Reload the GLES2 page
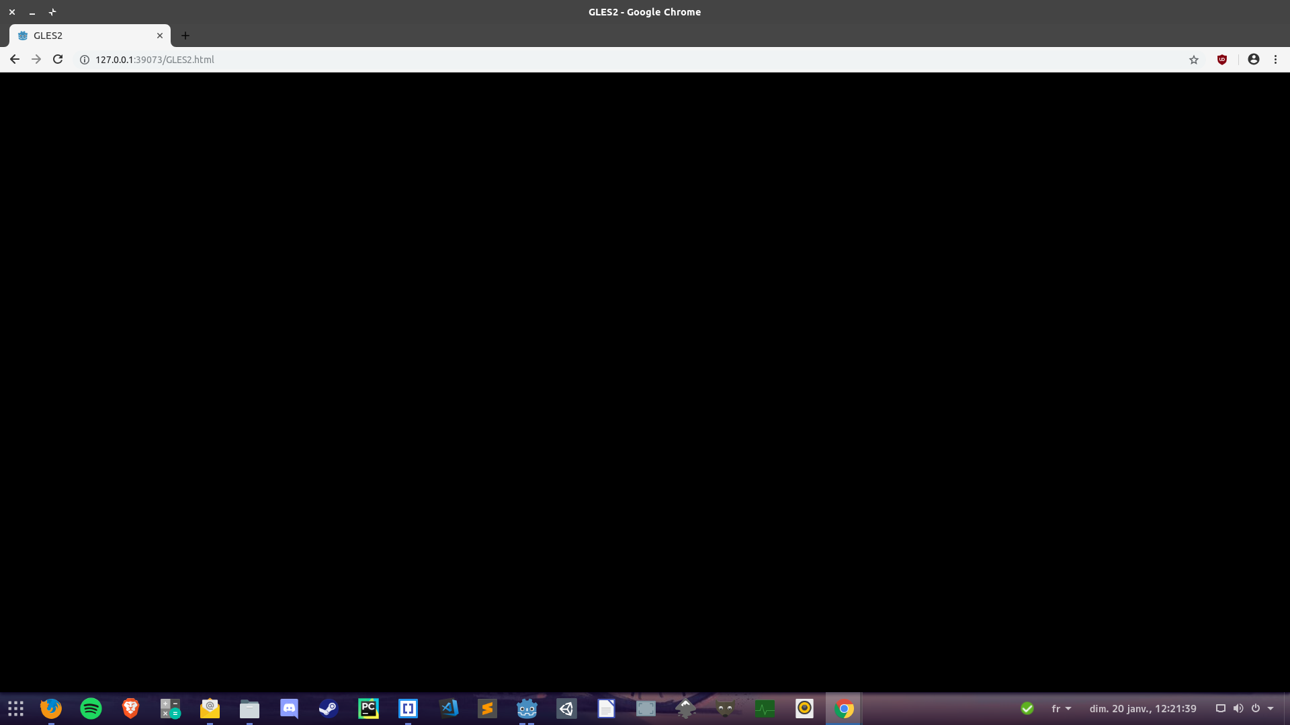Screen dimensions: 1290x725 [x=58, y=59]
